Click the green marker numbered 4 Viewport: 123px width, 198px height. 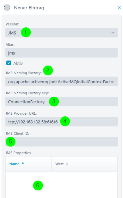pos(65,121)
